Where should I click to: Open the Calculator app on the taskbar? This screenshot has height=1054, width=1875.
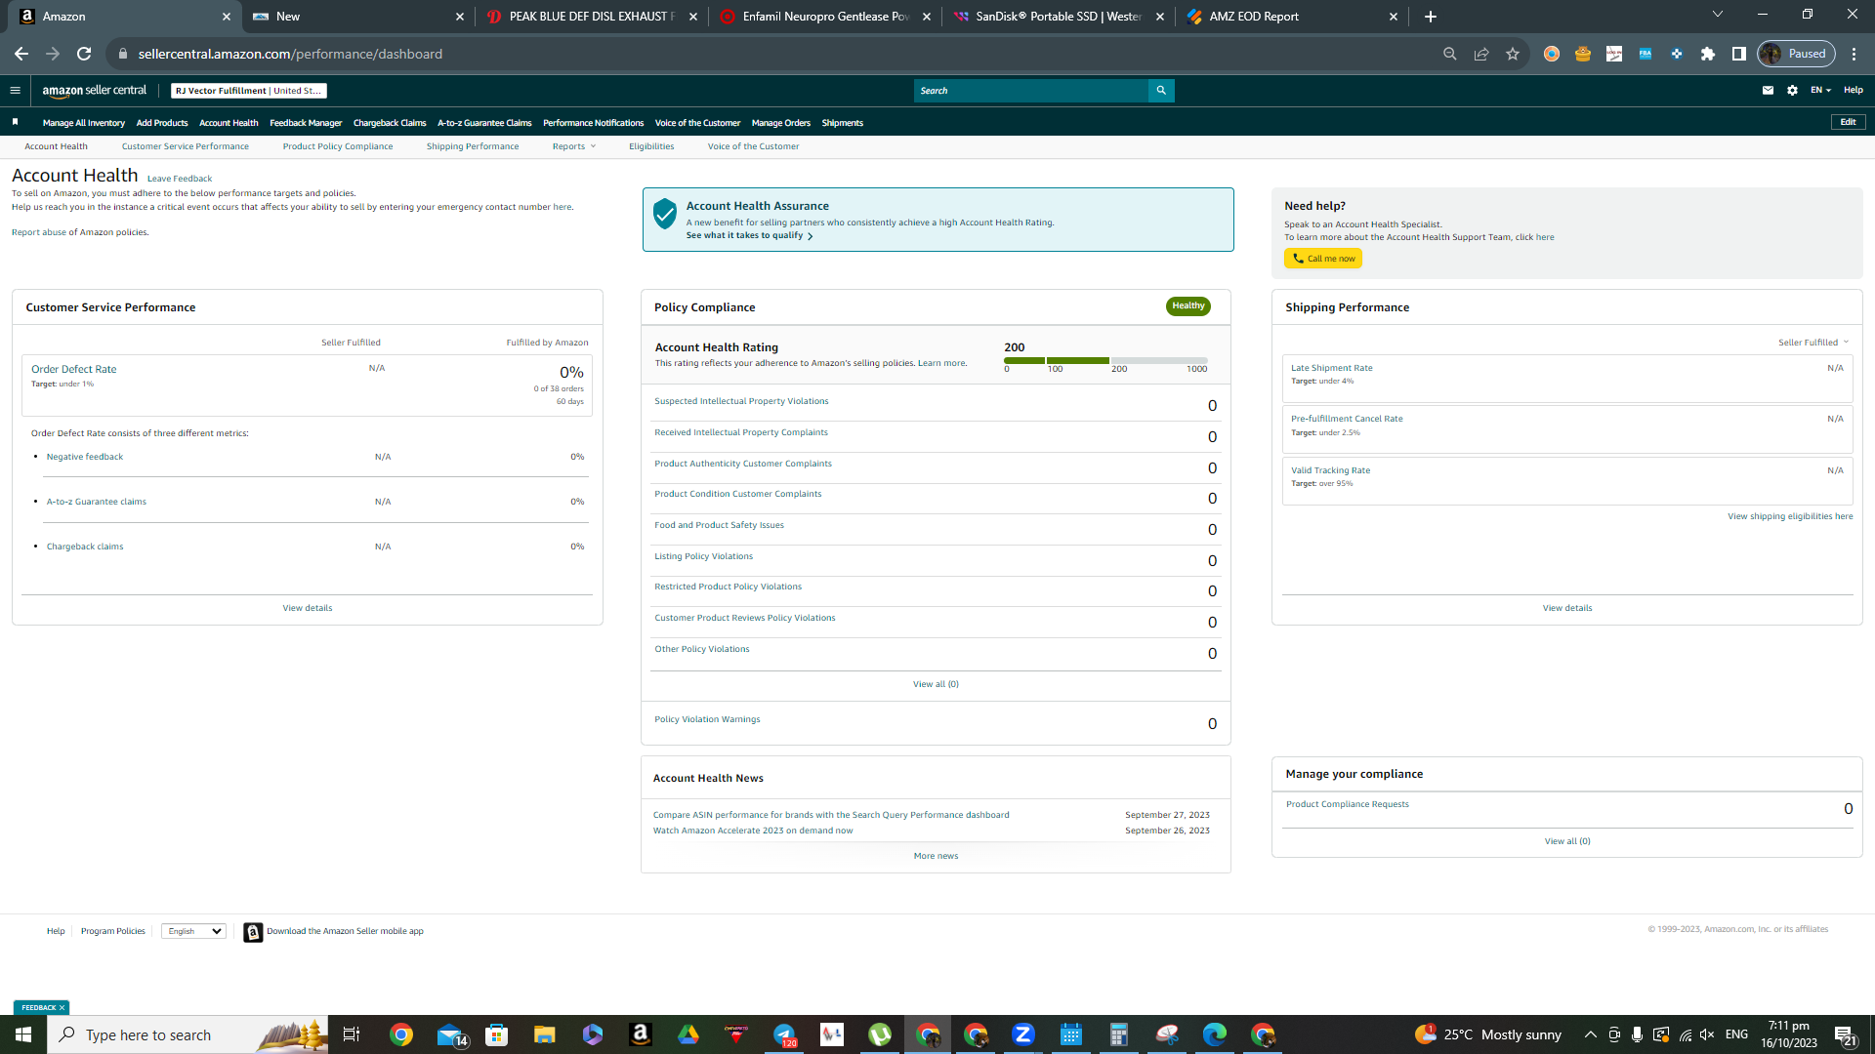pos(1119,1034)
